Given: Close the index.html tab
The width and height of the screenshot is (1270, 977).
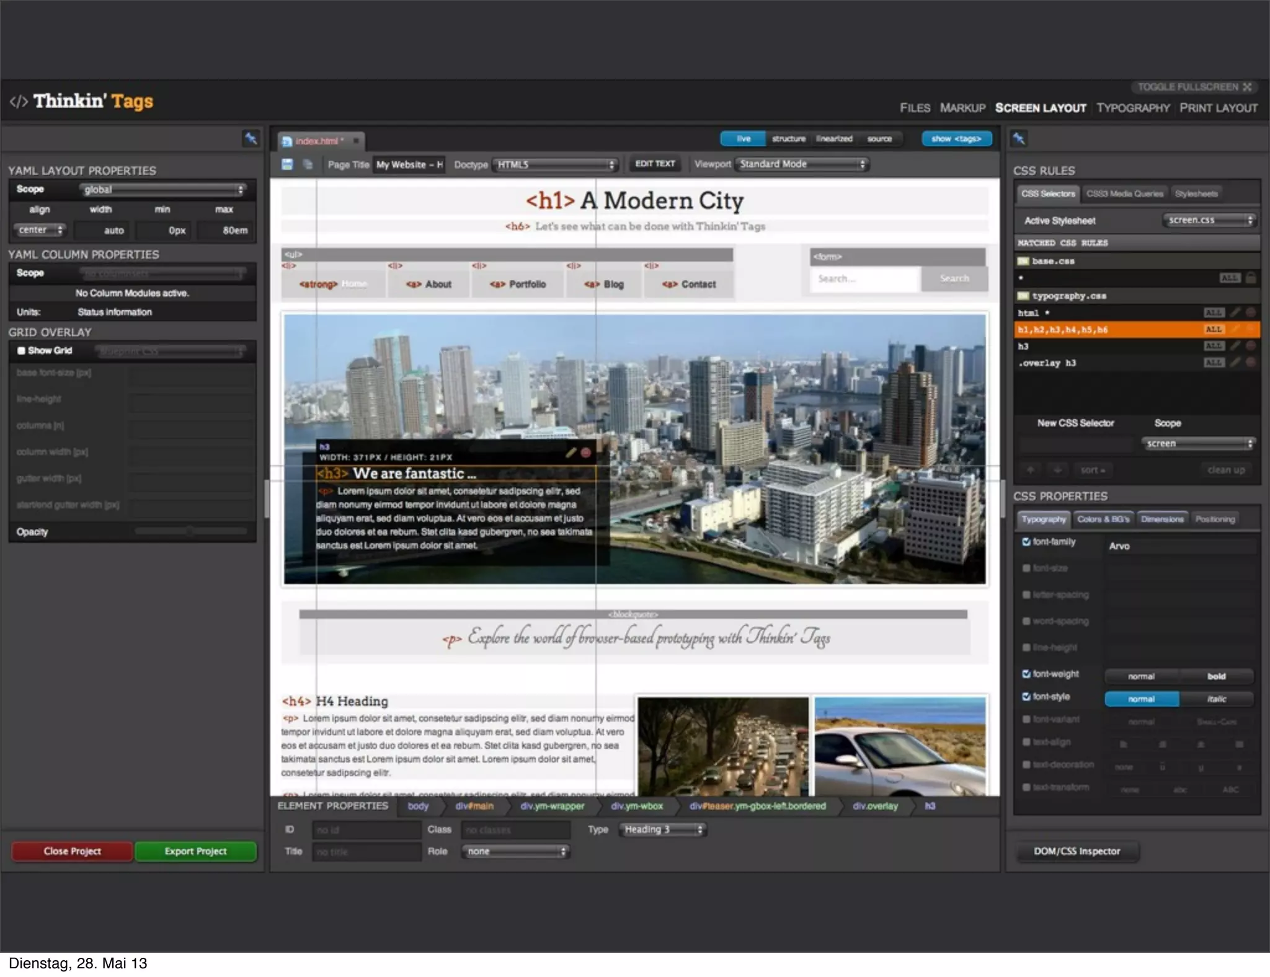Looking at the screenshot, I should 356,141.
